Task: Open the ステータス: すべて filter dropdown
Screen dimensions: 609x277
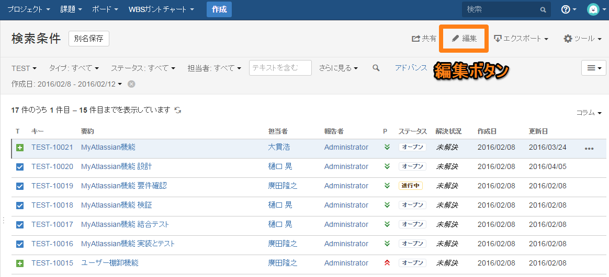Action: [143, 68]
